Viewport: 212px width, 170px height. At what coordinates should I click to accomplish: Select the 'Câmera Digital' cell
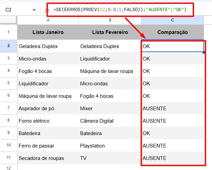point(110,121)
